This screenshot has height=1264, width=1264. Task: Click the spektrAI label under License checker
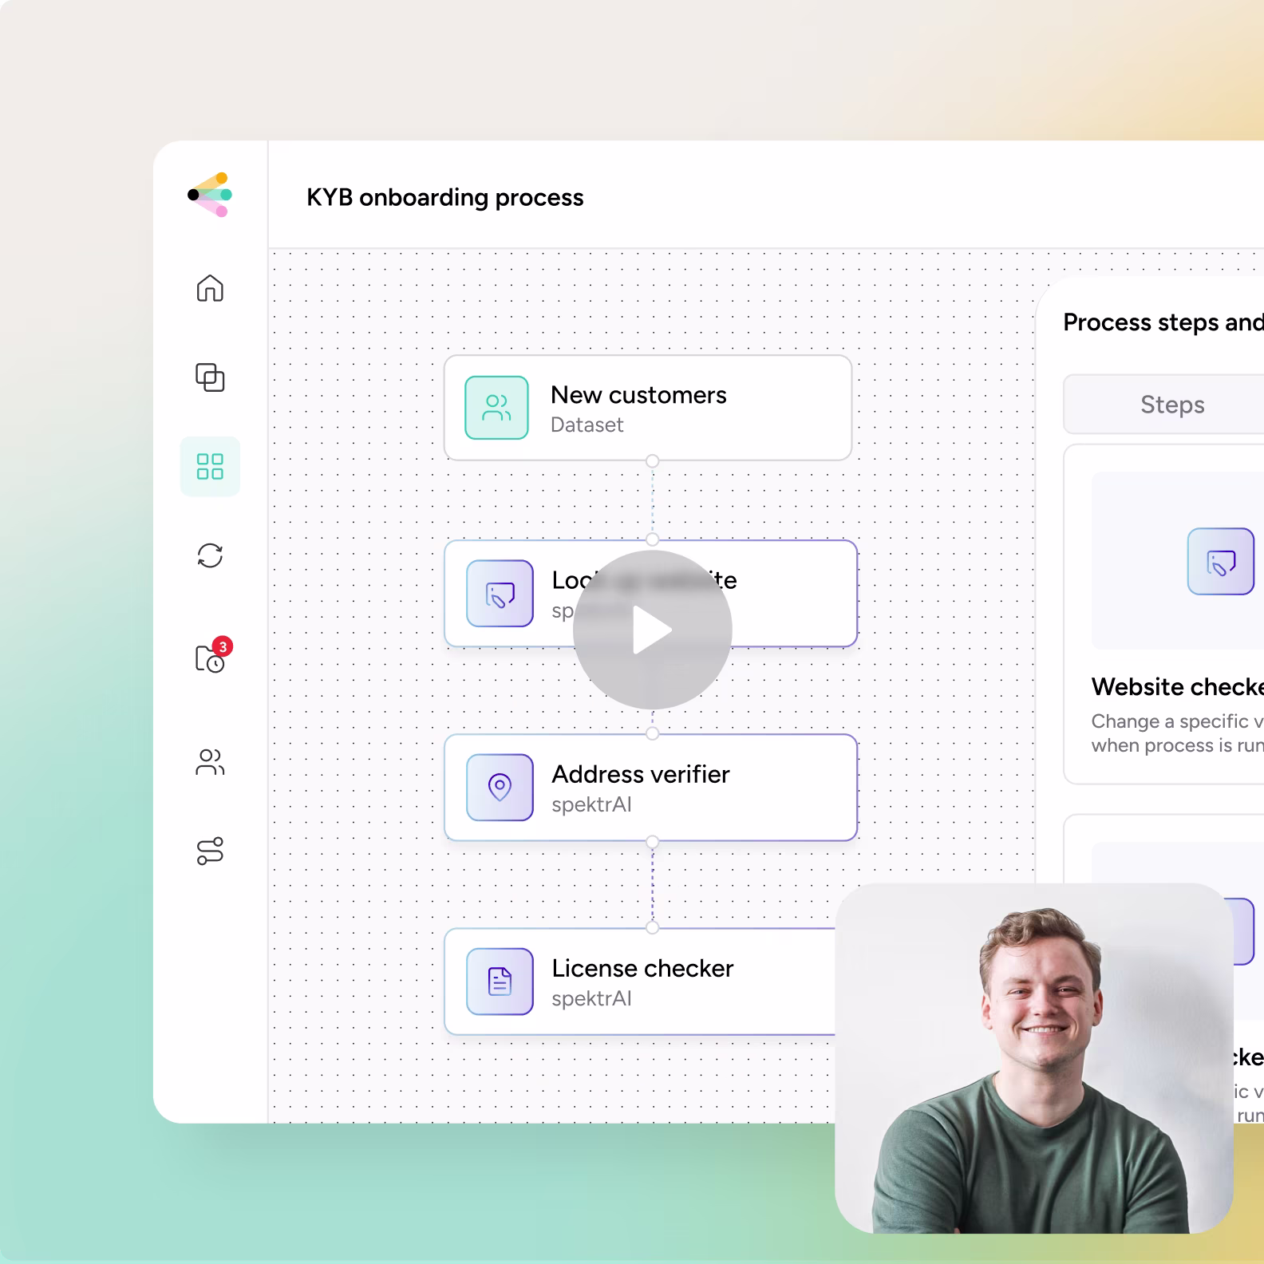(591, 998)
